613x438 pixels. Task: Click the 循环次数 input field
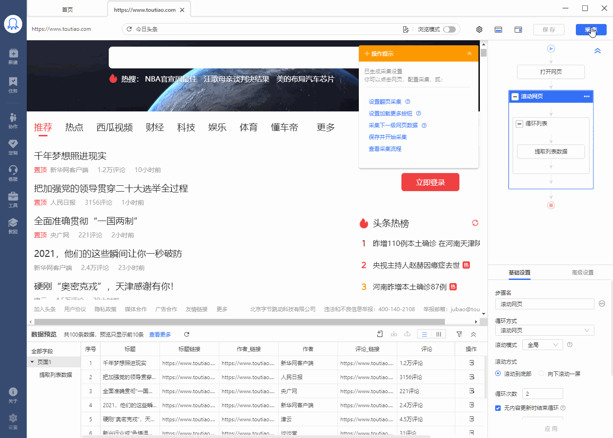543,394
